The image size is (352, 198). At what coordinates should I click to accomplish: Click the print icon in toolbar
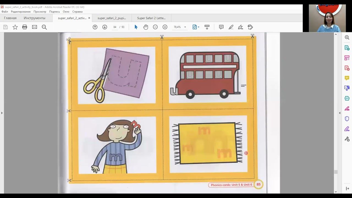[x=25, y=27]
